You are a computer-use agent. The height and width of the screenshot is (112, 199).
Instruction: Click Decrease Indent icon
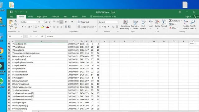click(x=66, y=27)
